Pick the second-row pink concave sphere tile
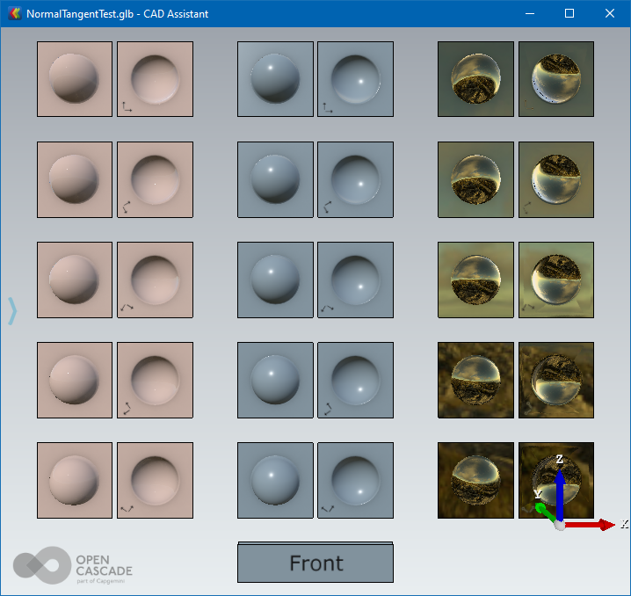631x596 pixels. [x=155, y=179]
